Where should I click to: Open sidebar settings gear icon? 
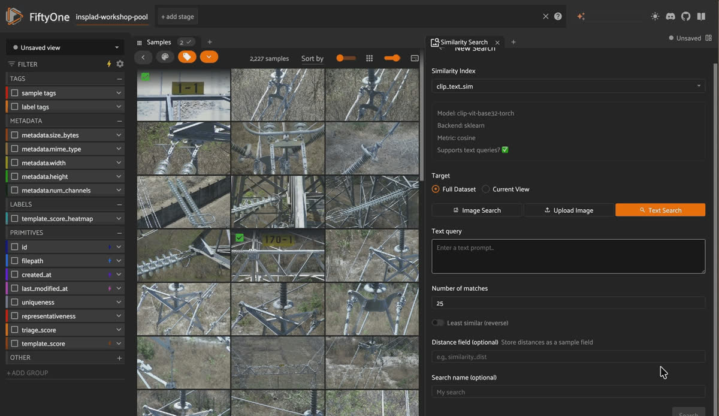tap(120, 64)
